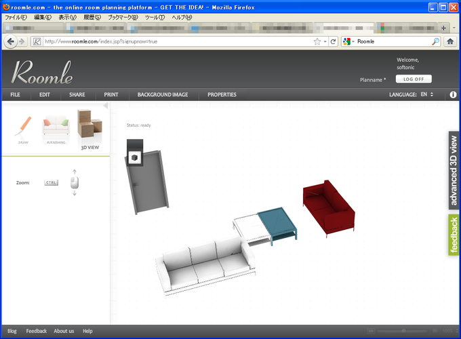
Task: Click the site identity icon in address bar
Action: click(37, 41)
